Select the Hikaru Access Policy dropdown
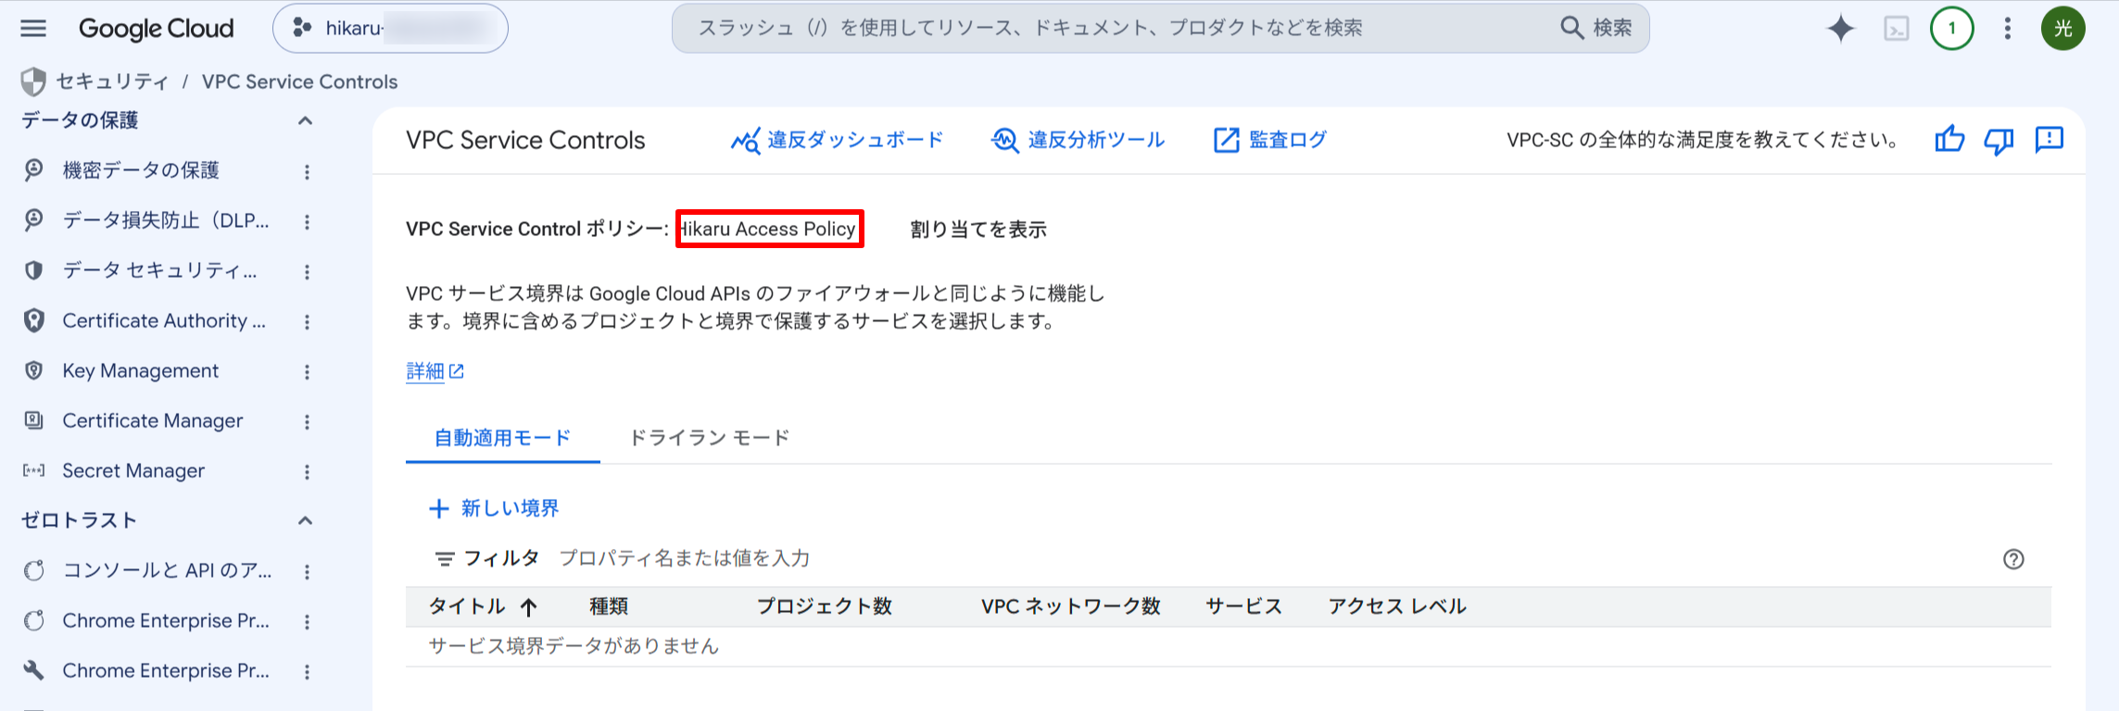The height and width of the screenshot is (711, 2119). pyautogui.click(x=770, y=229)
